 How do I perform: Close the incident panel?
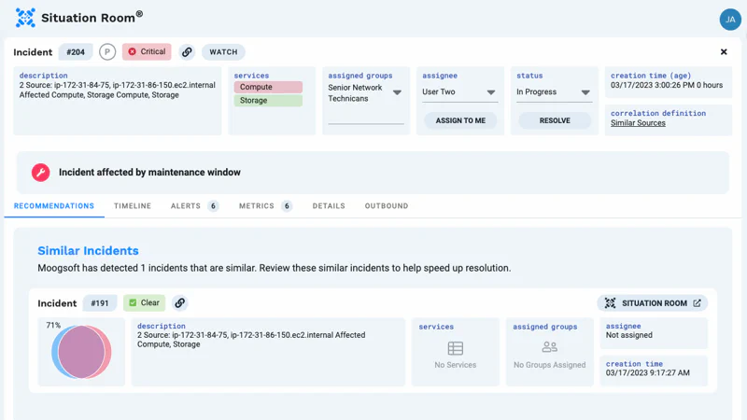tap(724, 52)
